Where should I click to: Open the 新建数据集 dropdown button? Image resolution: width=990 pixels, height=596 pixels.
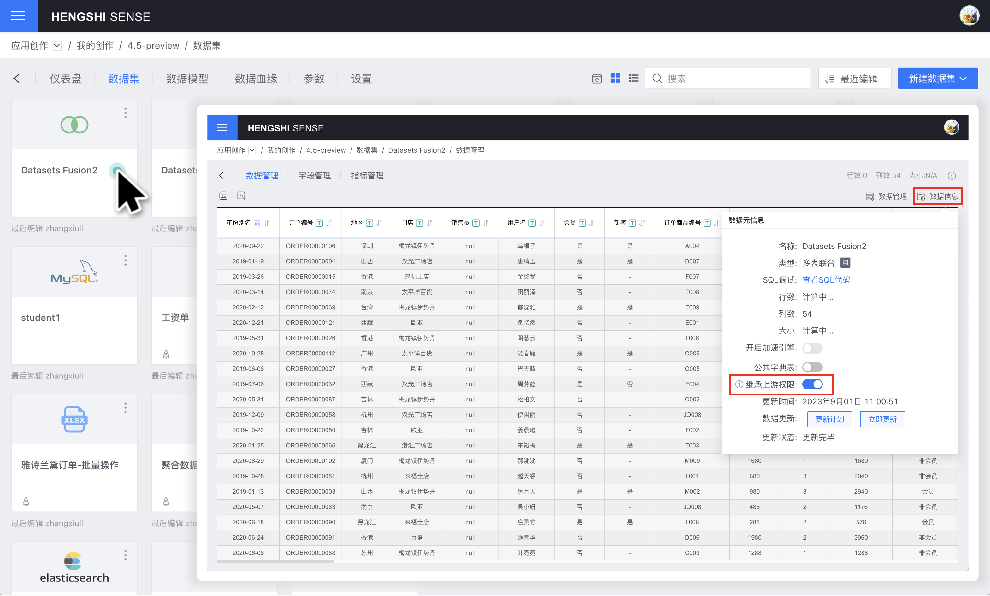[x=938, y=78]
